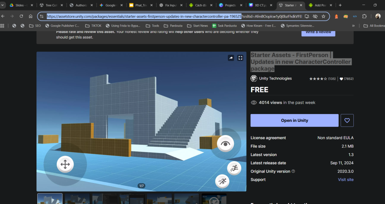Expand the hidden bookmarks overflow chevron

pyautogui.click(x=353, y=25)
